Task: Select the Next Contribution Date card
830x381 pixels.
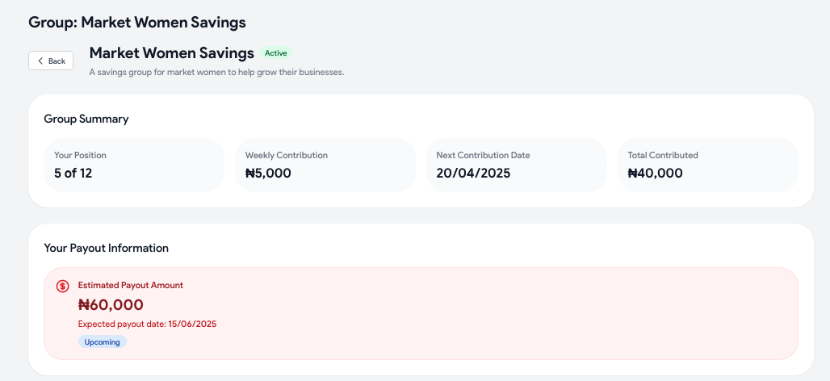Action: [x=516, y=165]
